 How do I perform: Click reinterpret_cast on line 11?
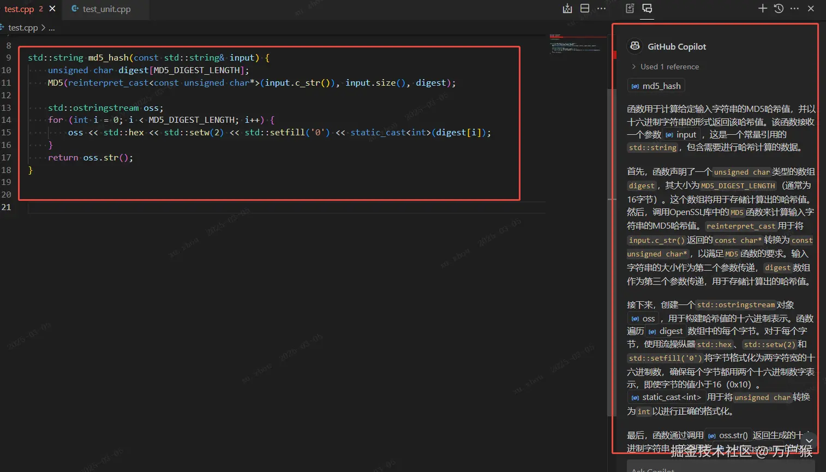click(x=108, y=83)
